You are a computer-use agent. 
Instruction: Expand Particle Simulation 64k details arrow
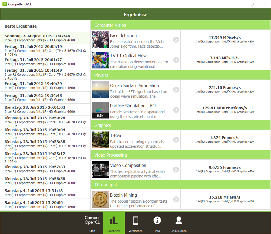click(176, 110)
